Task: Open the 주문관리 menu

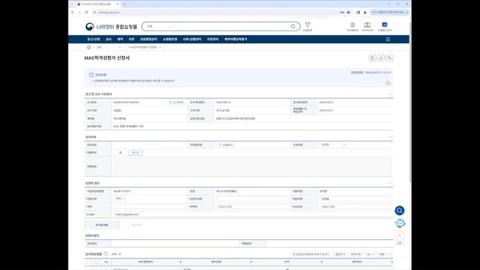Action: coord(213,39)
